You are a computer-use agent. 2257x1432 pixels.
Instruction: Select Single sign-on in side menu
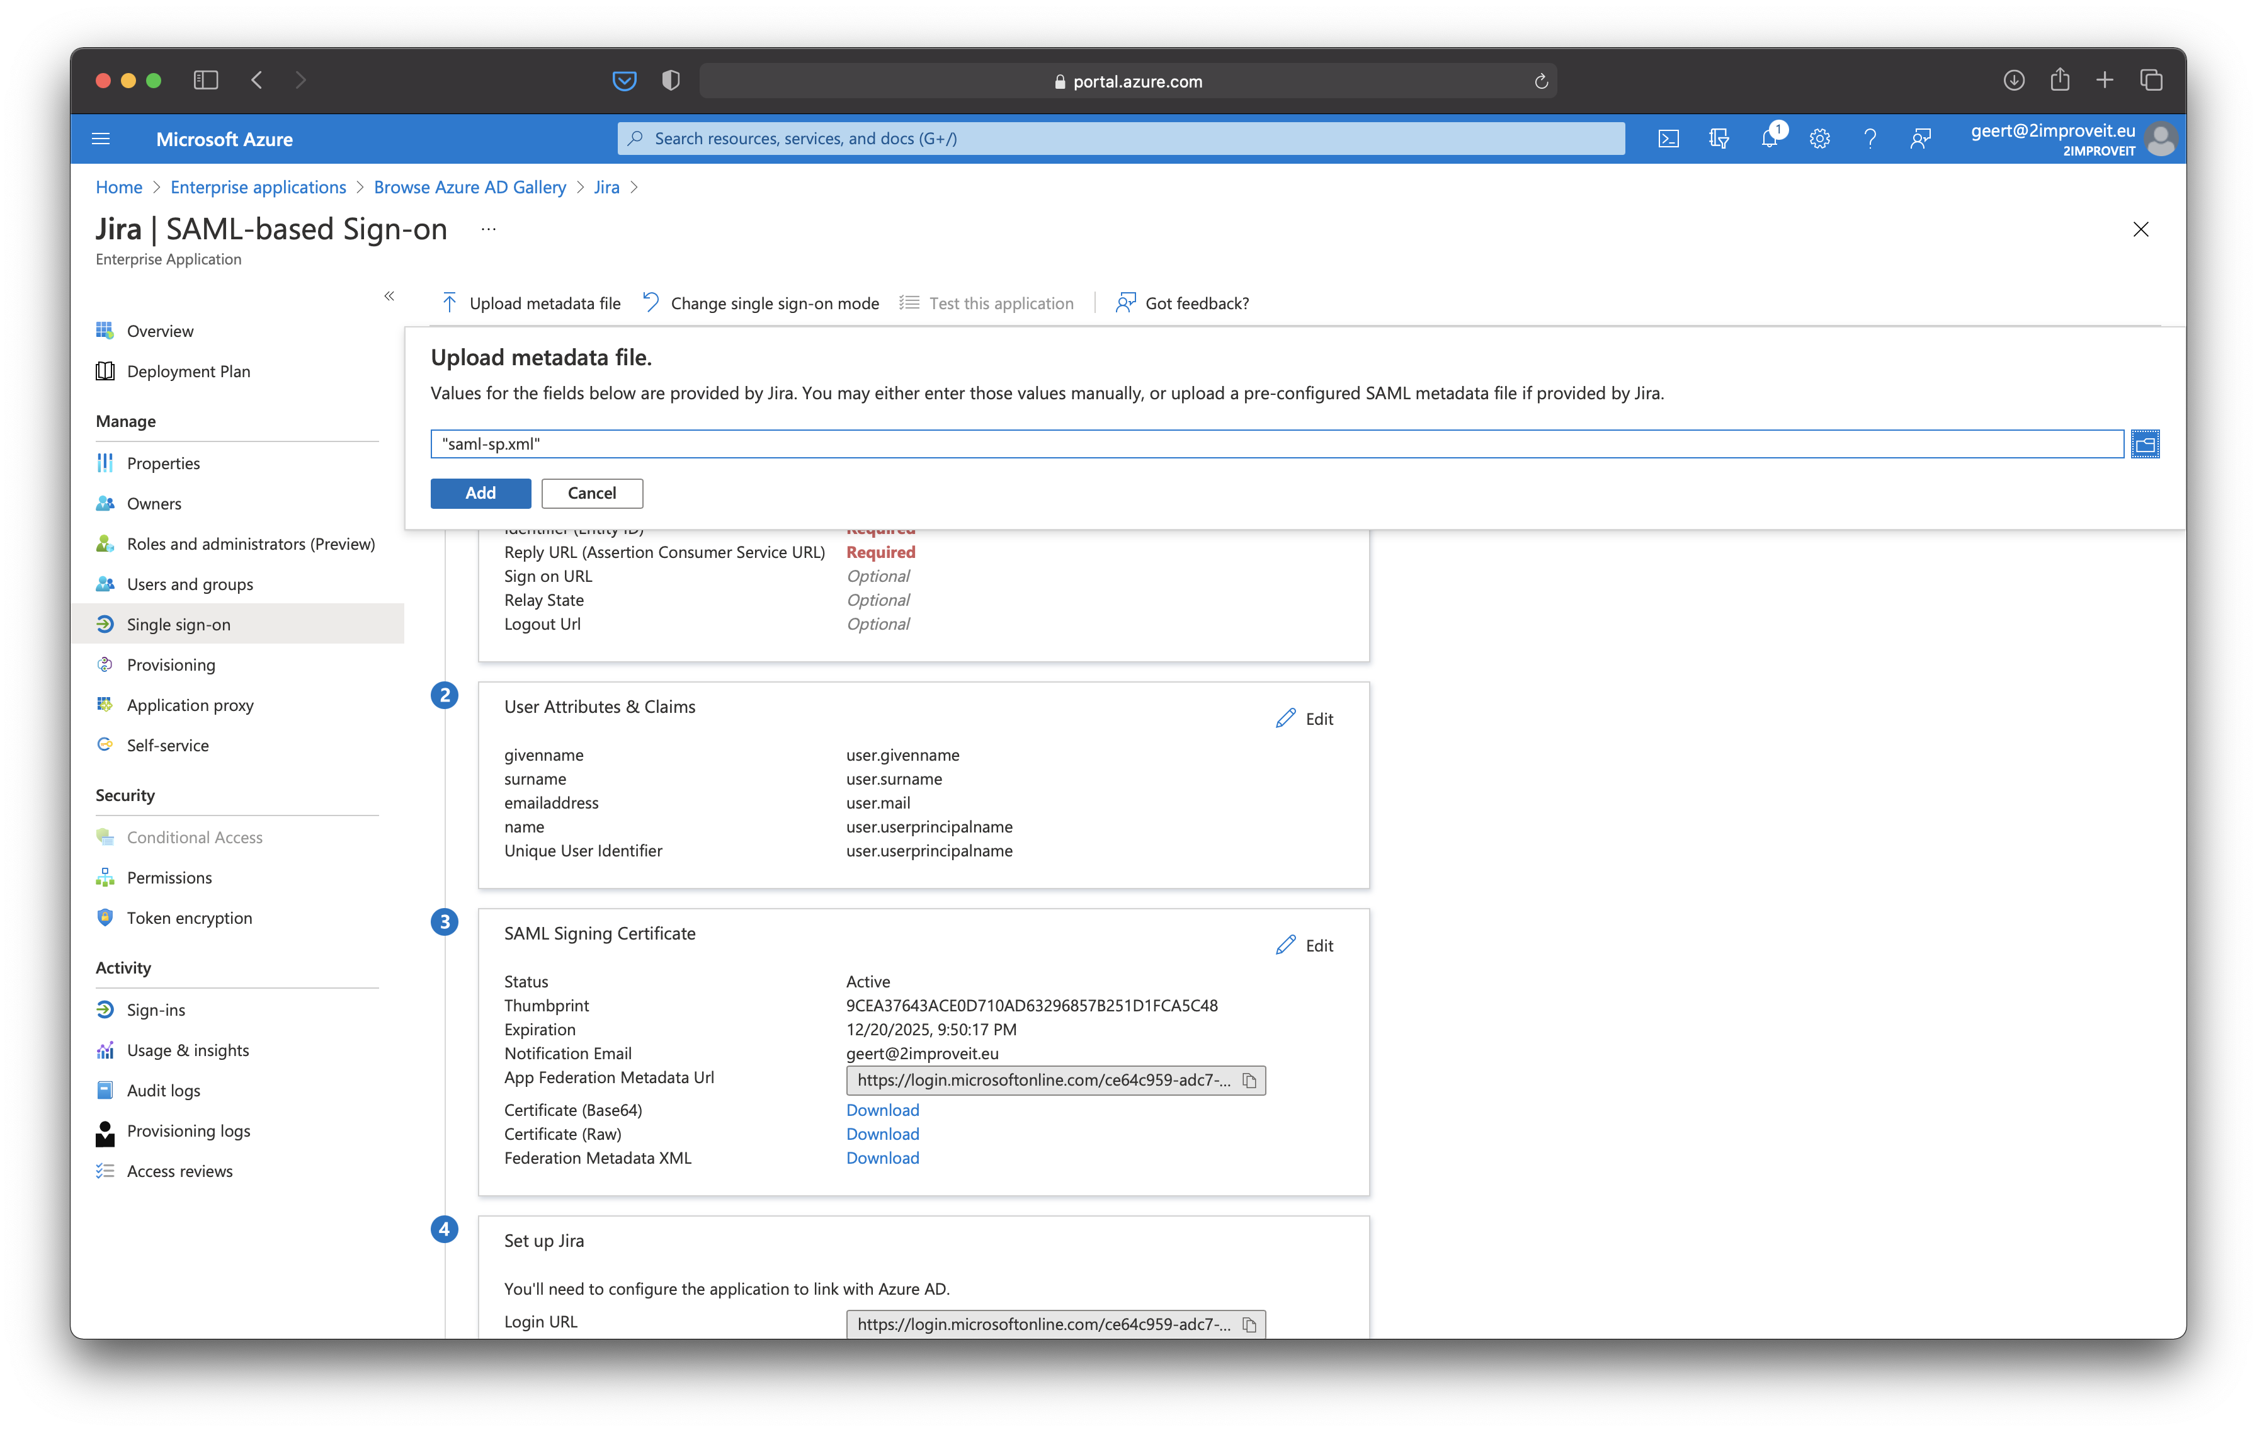point(238,624)
